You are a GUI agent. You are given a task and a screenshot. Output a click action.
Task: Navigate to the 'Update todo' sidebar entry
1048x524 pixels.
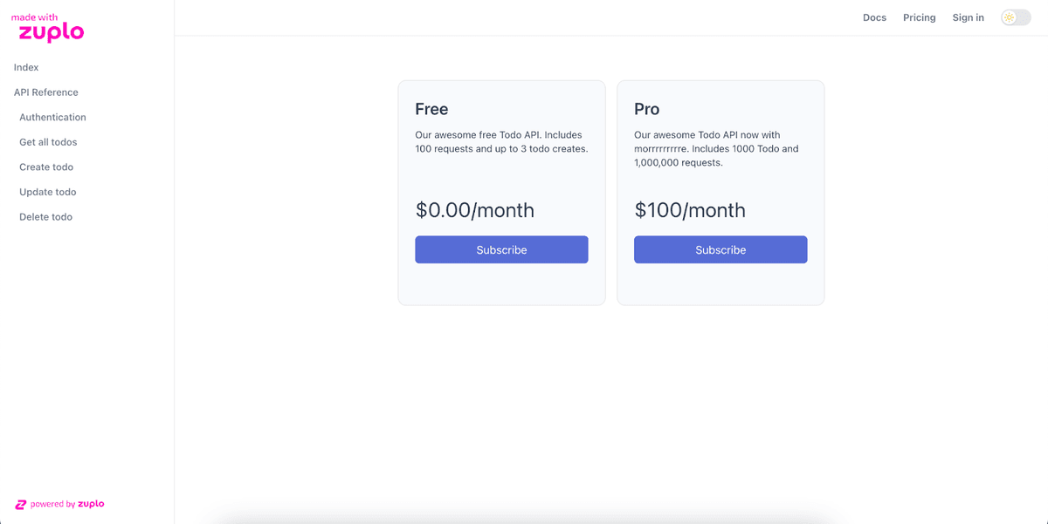pos(46,192)
